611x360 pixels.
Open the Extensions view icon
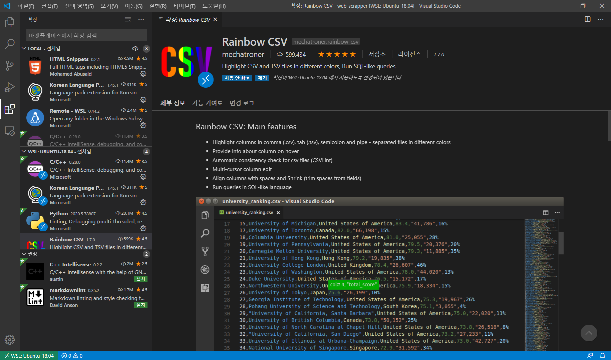tap(10, 109)
